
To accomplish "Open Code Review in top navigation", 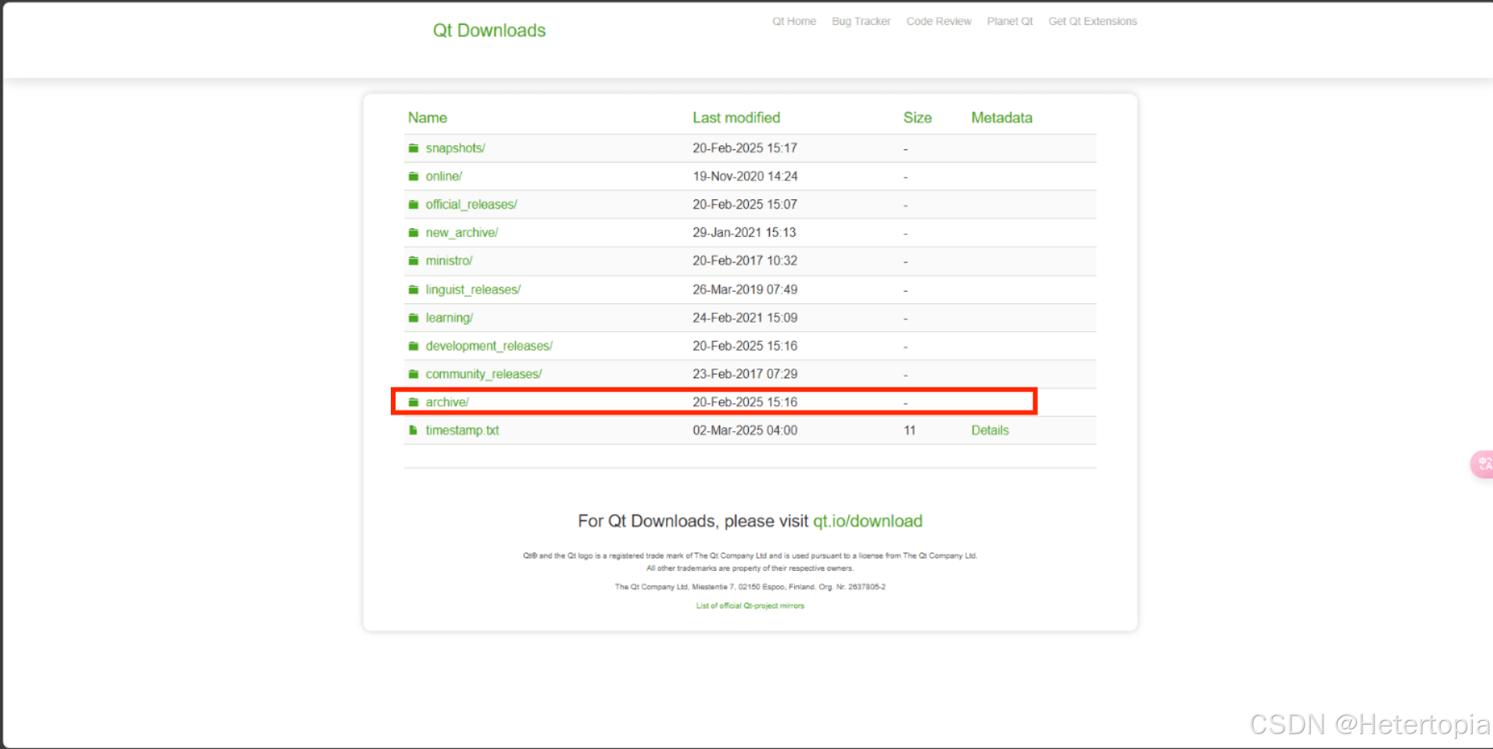I will [939, 21].
